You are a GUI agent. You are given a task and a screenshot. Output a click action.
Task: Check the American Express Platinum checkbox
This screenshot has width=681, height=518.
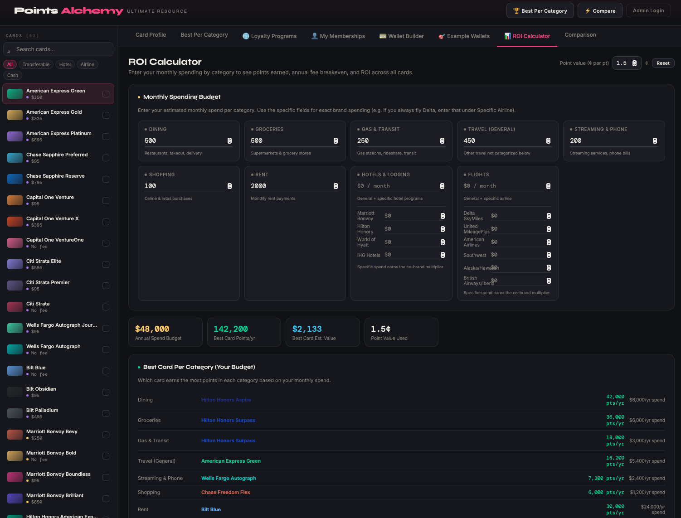(x=106, y=136)
